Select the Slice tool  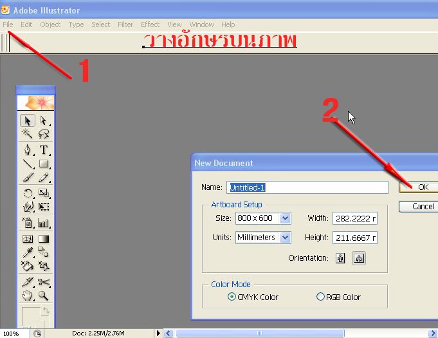tap(28, 282)
